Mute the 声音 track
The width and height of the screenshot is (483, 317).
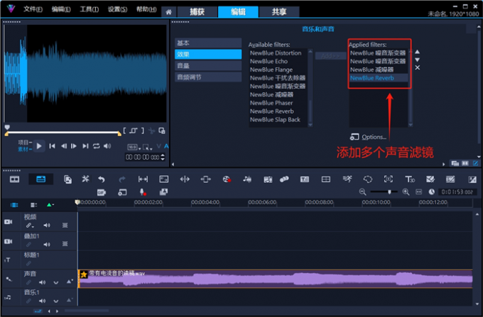[42, 282]
